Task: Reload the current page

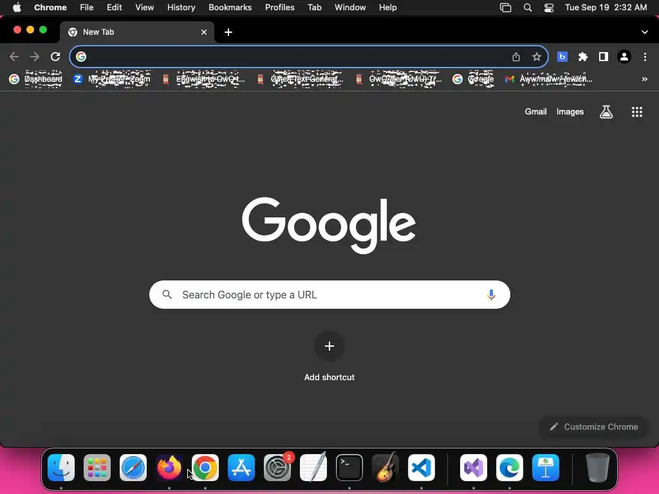Action: pyautogui.click(x=55, y=57)
